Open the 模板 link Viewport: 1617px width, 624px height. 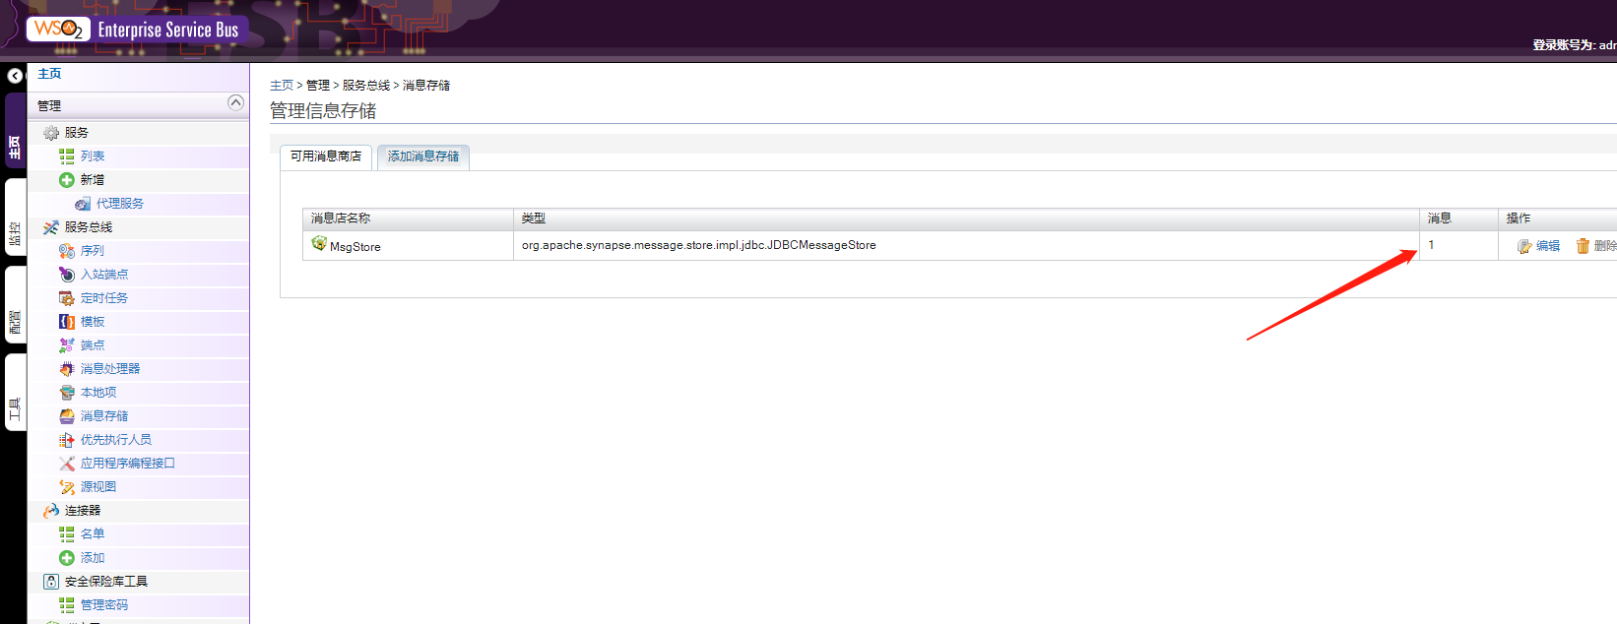coord(93,322)
